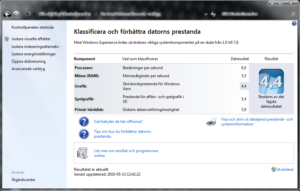Select the 'Processor:' row label
This screenshot has height=191, width=300.
coord(84,68)
